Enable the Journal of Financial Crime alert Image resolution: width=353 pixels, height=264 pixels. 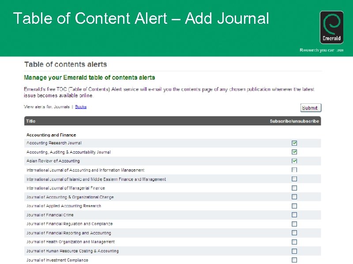294,215
